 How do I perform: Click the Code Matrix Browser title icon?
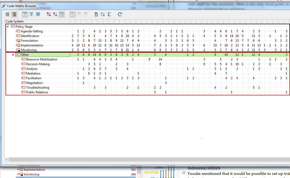[3, 6]
